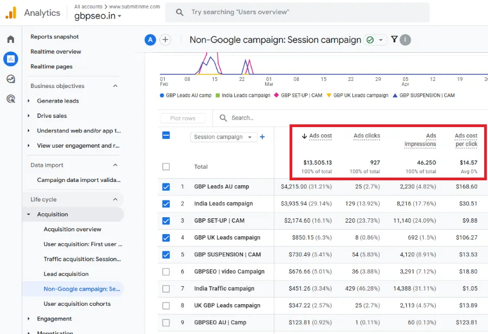
Task: Select the Reports sidebar icon
Action: click(x=11, y=59)
